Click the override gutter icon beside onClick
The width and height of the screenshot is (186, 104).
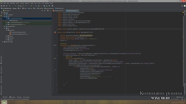click(x=55, y=58)
